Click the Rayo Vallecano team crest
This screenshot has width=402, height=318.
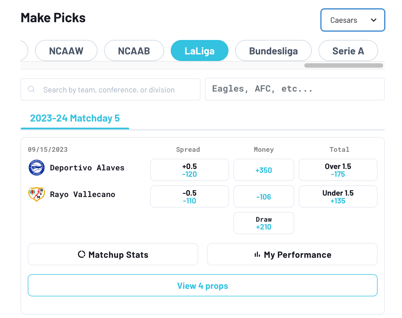coord(37,194)
